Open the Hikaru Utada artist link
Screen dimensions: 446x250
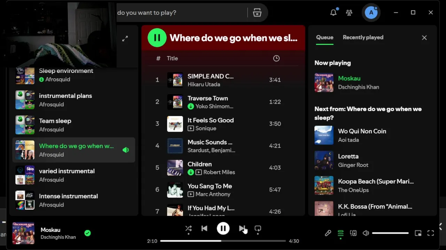click(x=204, y=84)
